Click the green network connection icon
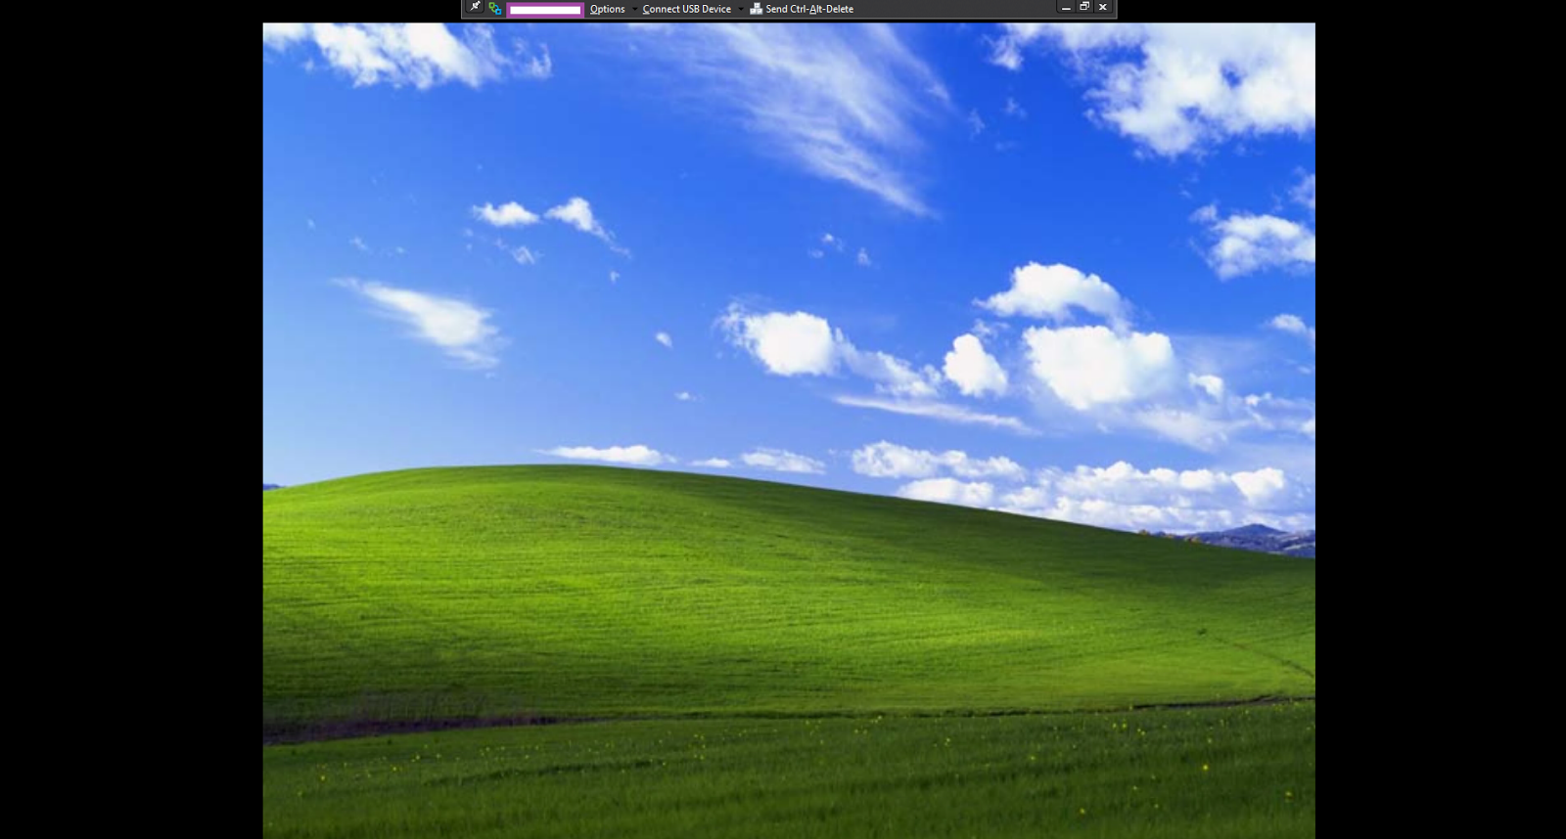The width and height of the screenshot is (1566, 839). tap(494, 9)
